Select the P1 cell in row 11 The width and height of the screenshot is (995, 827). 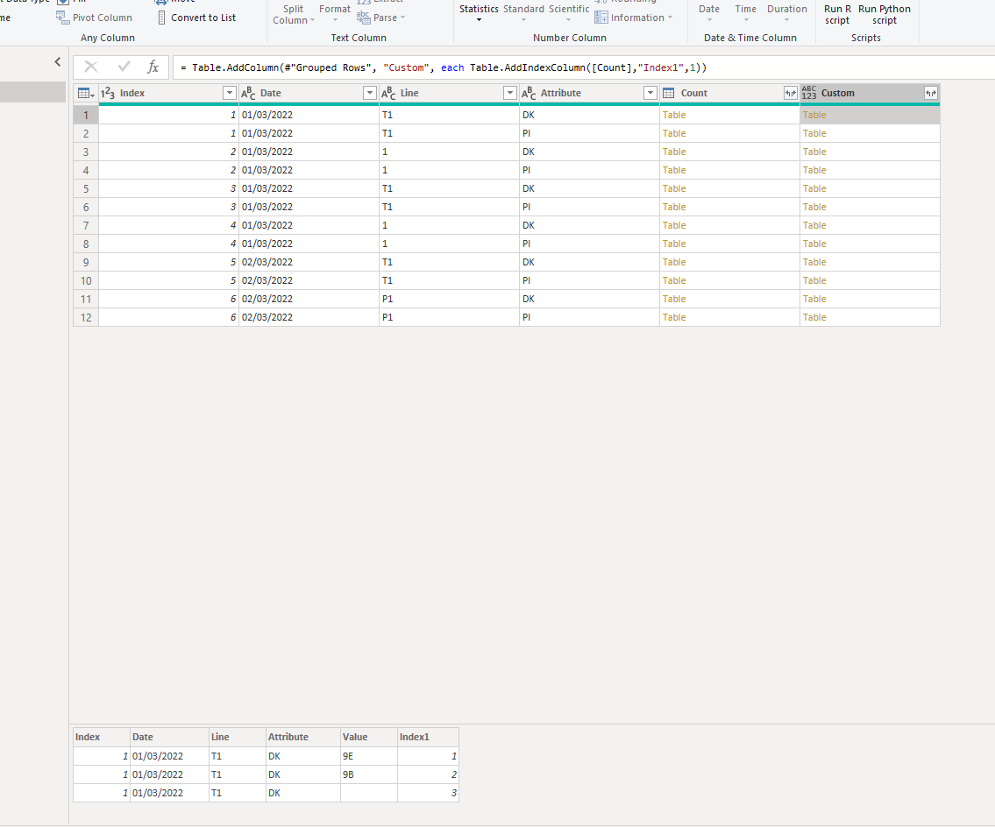coord(449,300)
